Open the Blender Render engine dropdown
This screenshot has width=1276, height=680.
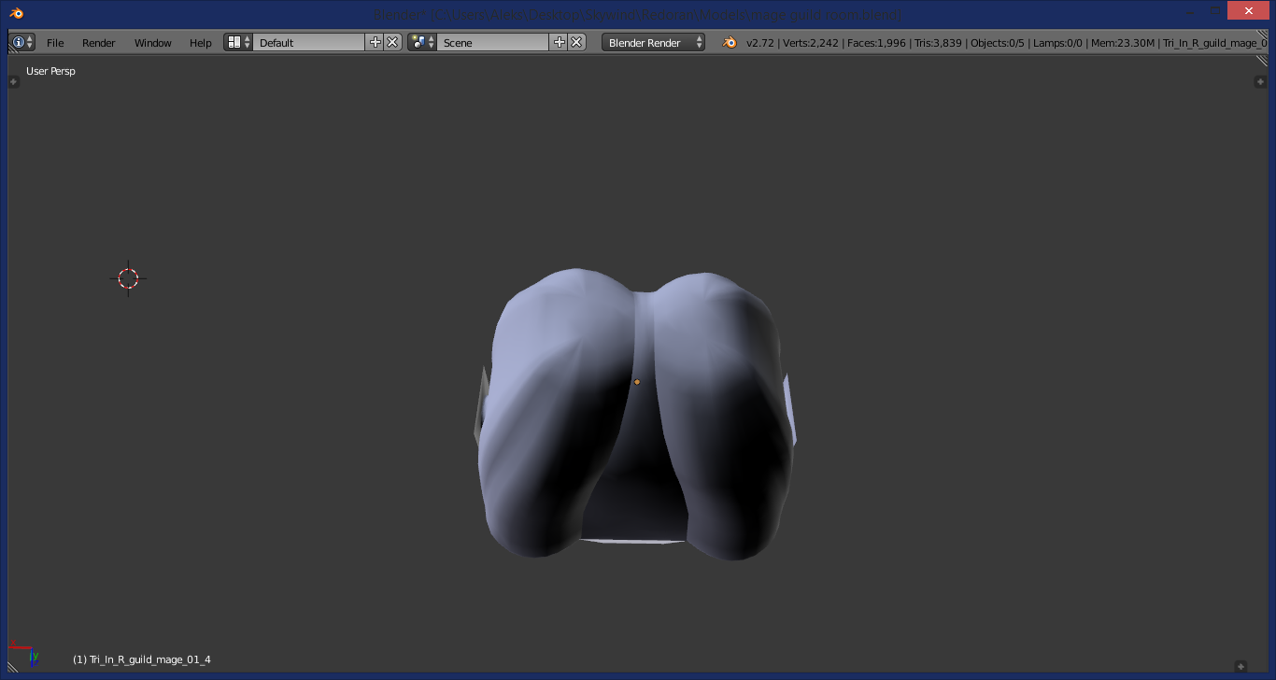[653, 42]
